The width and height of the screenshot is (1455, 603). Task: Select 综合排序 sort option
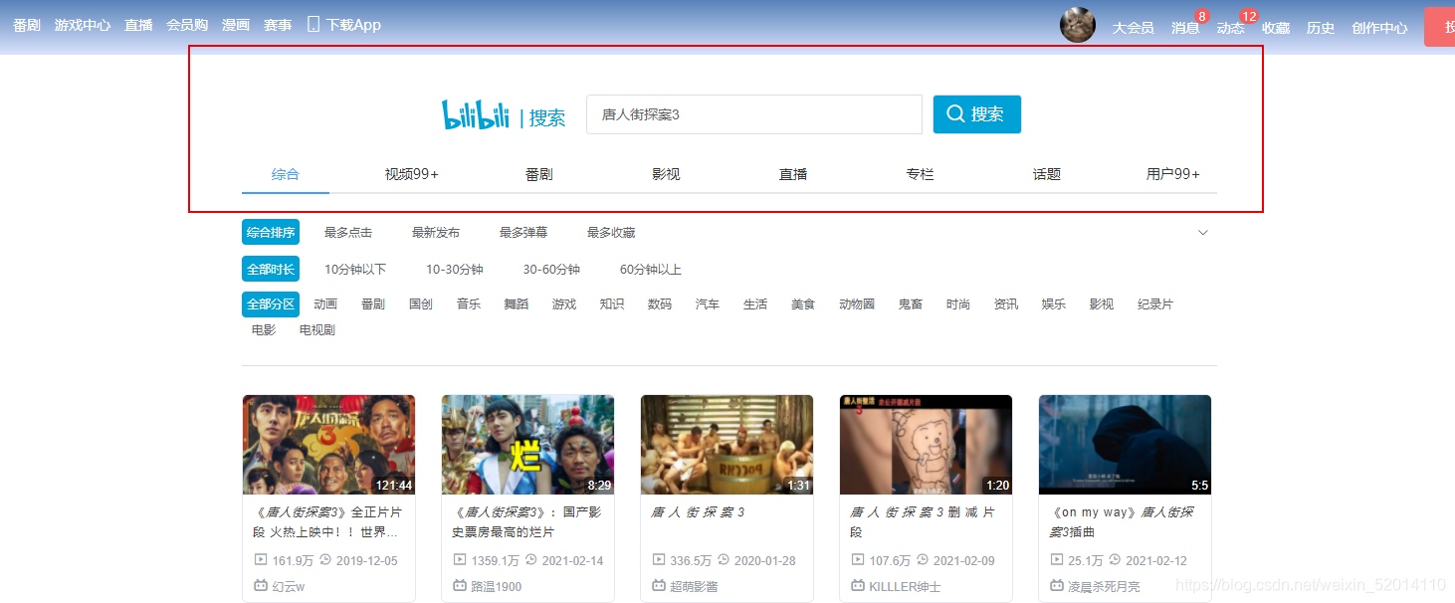pyautogui.click(x=271, y=232)
